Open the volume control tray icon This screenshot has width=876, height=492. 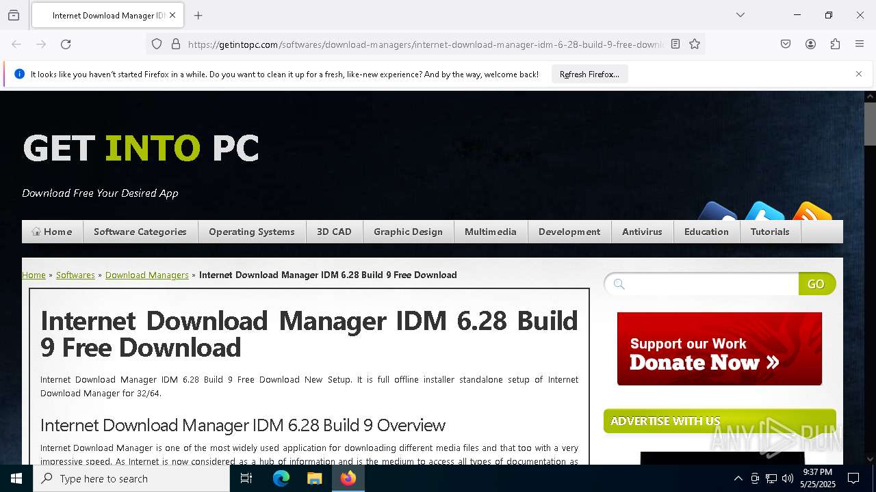[x=788, y=478]
